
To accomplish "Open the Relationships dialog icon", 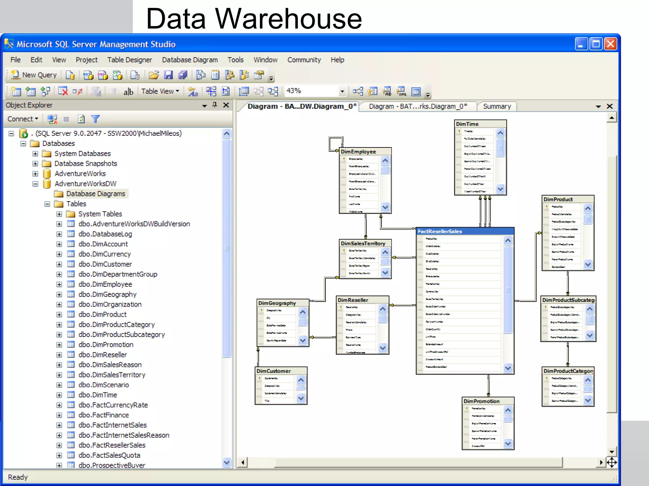I will pyautogui.click(x=358, y=91).
